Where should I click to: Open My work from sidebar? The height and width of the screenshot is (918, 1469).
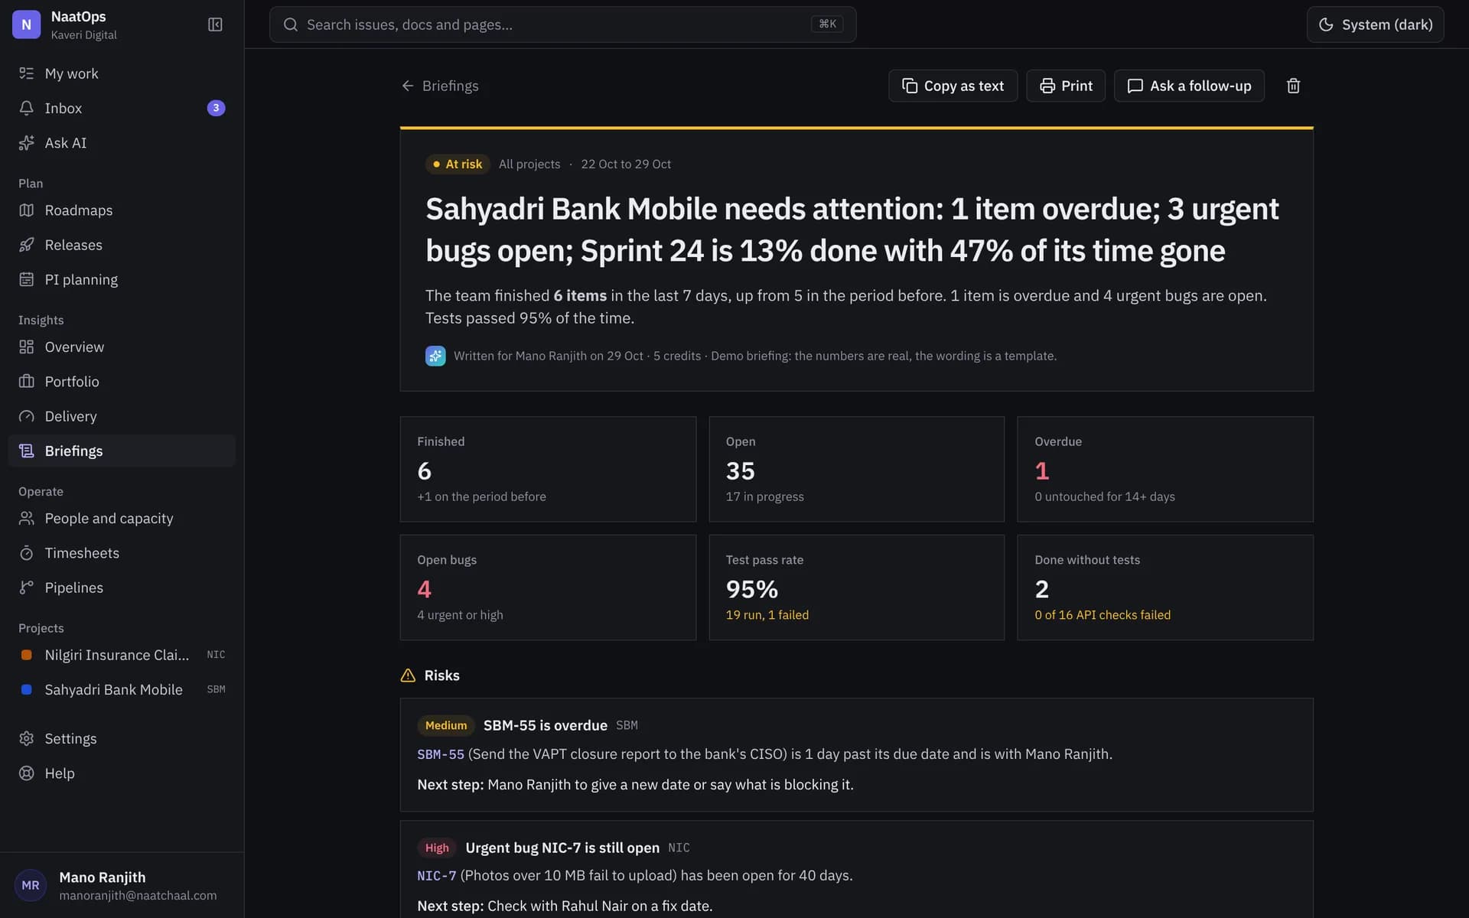pyautogui.click(x=122, y=73)
